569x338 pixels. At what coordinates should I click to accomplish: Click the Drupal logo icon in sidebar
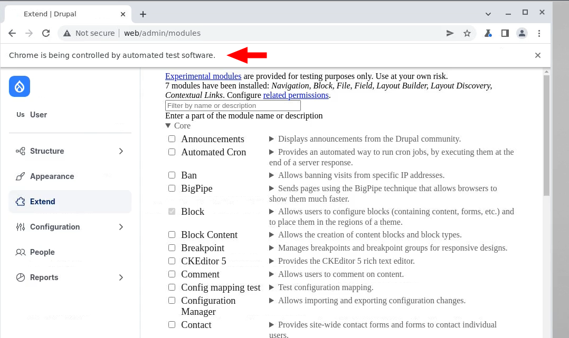tap(20, 86)
